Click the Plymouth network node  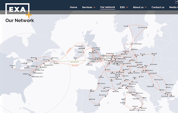pos(88,64)
